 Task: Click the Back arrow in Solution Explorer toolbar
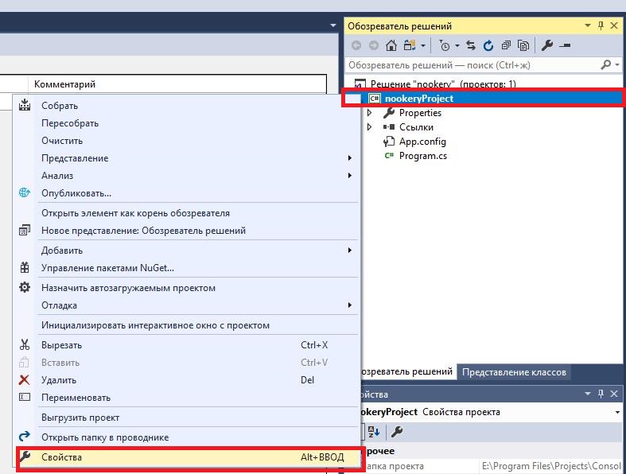356,45
